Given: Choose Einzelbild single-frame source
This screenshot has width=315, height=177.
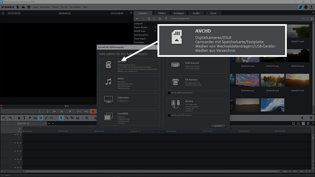Looking at the screenshot, I should tap(130, 118).
